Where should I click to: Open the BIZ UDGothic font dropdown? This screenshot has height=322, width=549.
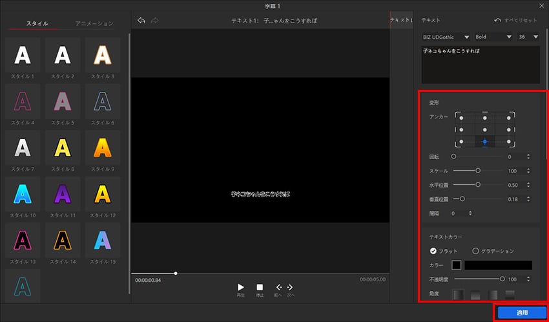pyautogui.click(x=446, y=37)
